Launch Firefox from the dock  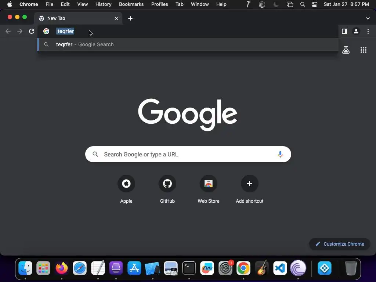62,268
